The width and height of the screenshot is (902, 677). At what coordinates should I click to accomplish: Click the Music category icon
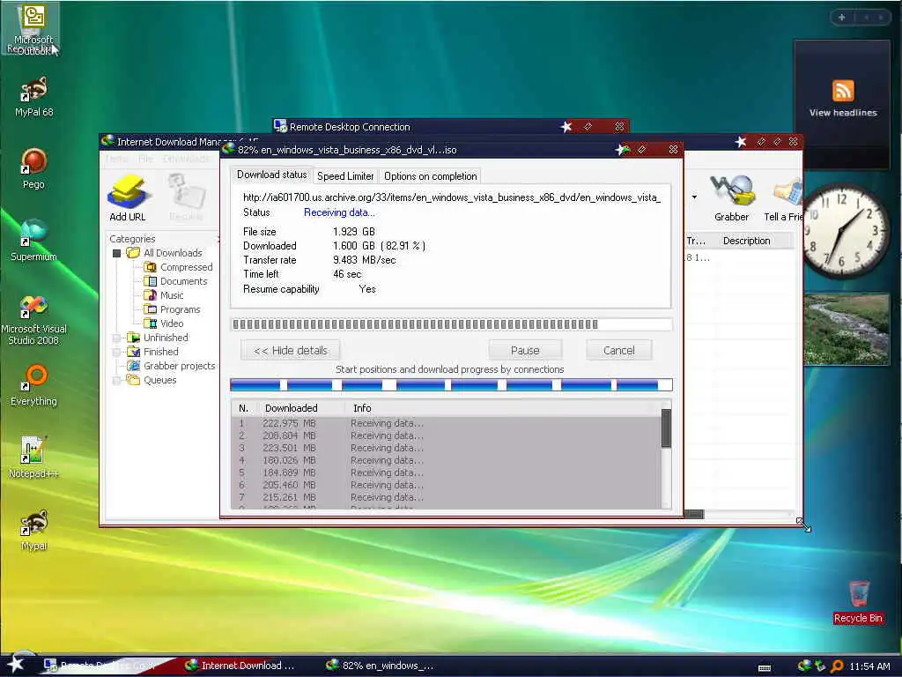(x=150, y=295)
